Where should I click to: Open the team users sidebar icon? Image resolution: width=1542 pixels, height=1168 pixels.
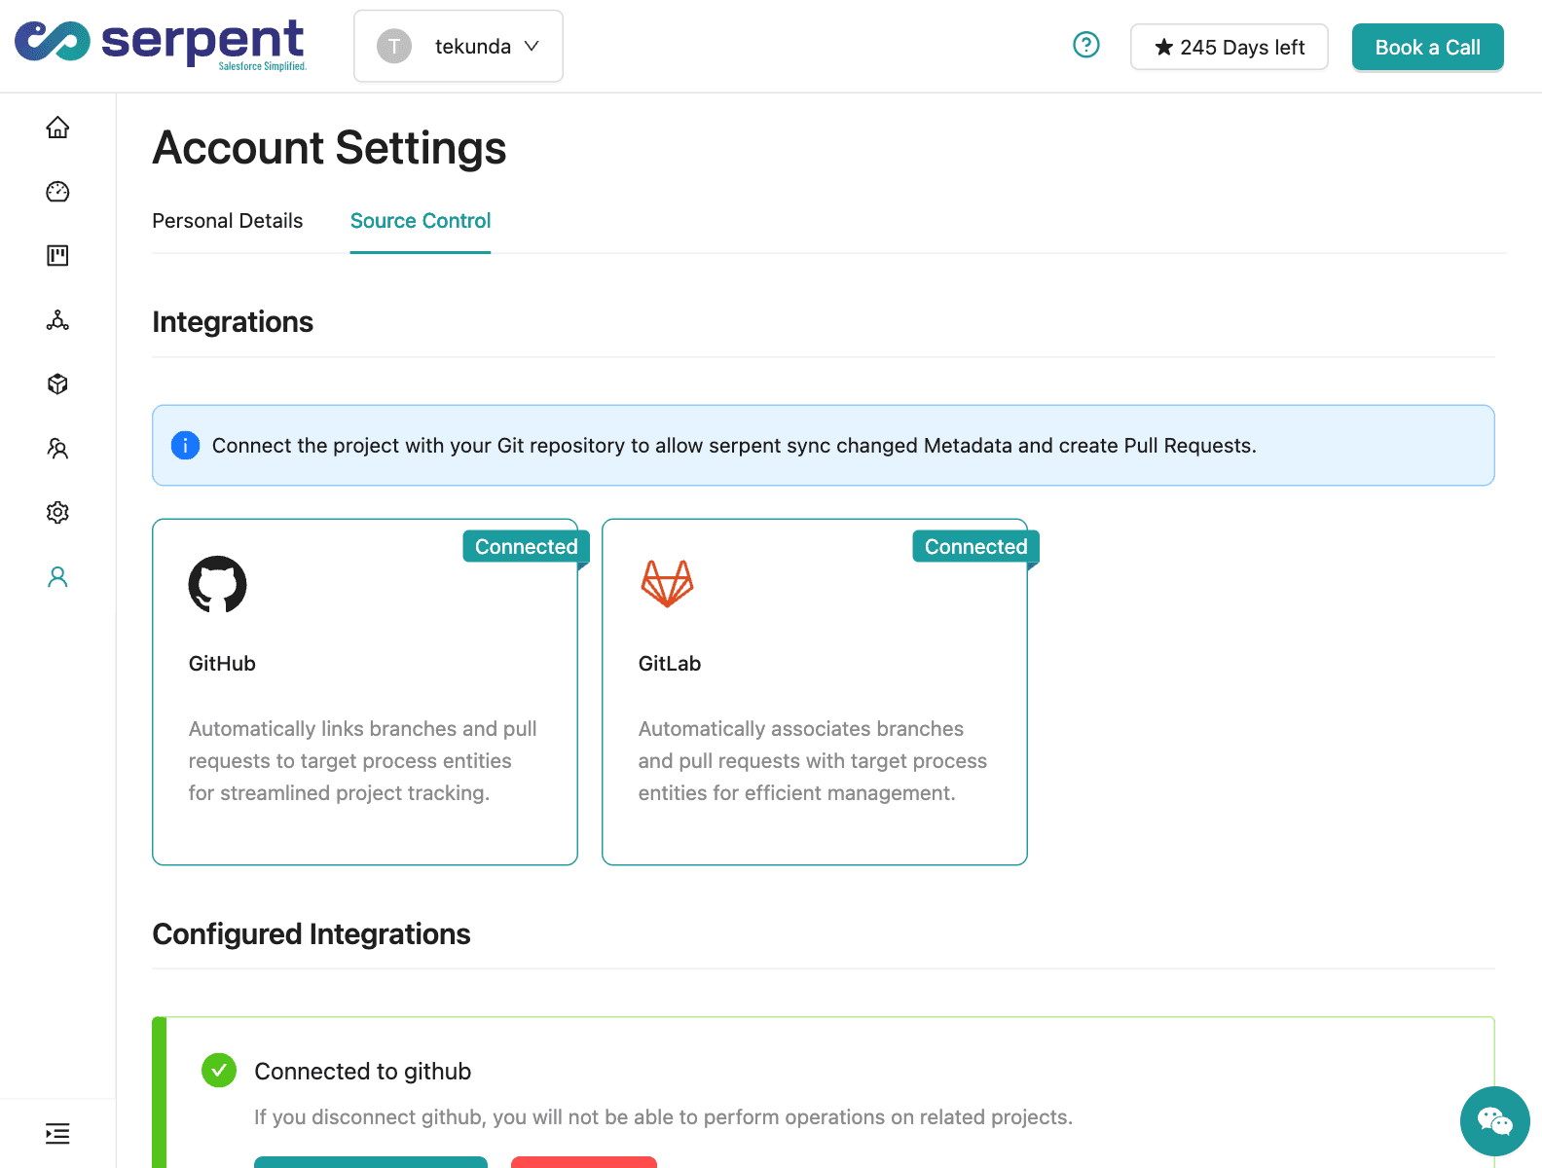57,449
